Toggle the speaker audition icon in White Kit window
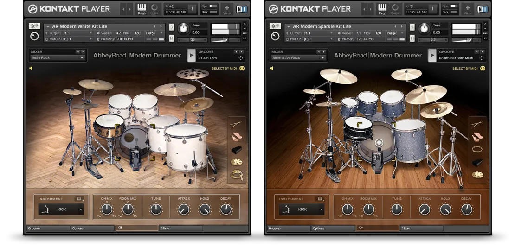The height and width of the screenshot is (247, 515). pos(31,68)
